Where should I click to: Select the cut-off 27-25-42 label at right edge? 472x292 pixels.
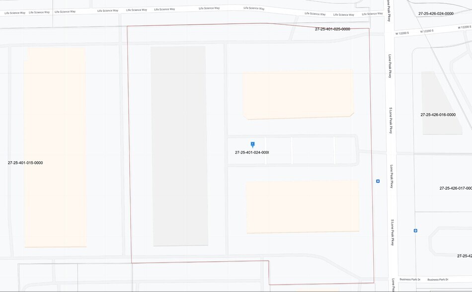point(464,256)
